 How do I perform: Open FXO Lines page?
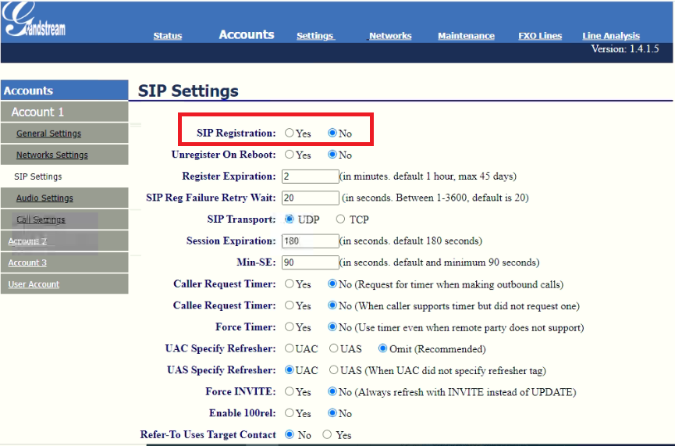point(540,36)
